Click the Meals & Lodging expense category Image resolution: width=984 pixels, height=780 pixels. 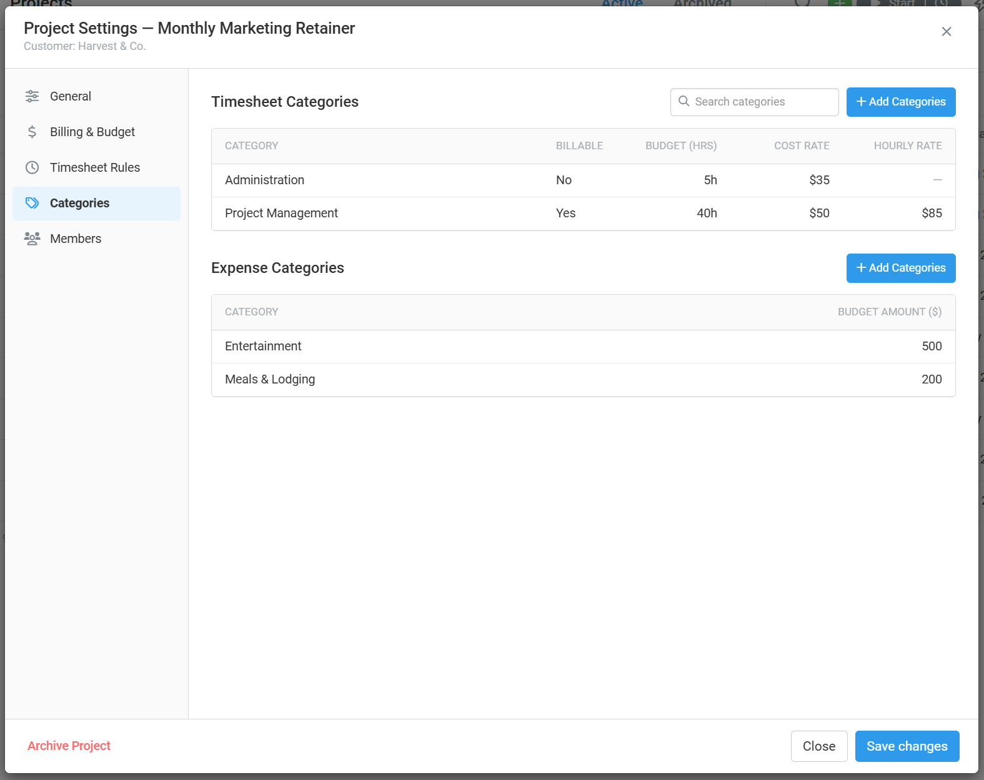[x=584, y=380]
